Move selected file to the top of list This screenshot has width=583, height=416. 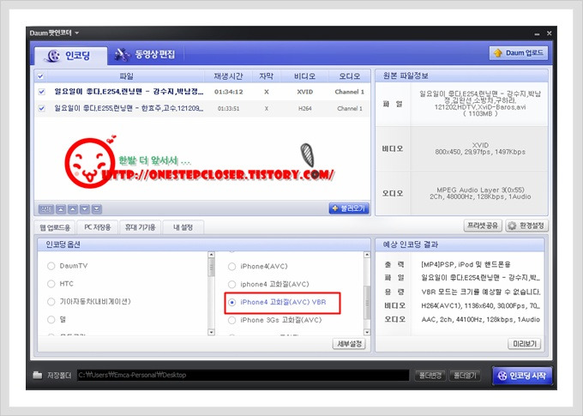point(61,209)
